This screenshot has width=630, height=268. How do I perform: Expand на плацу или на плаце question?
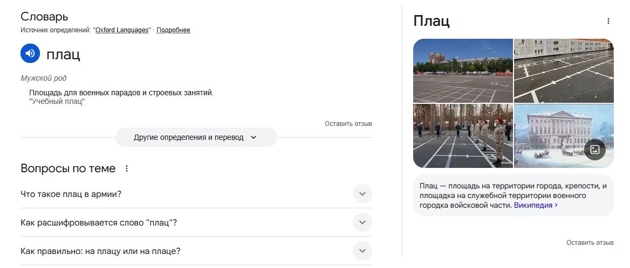196,251
